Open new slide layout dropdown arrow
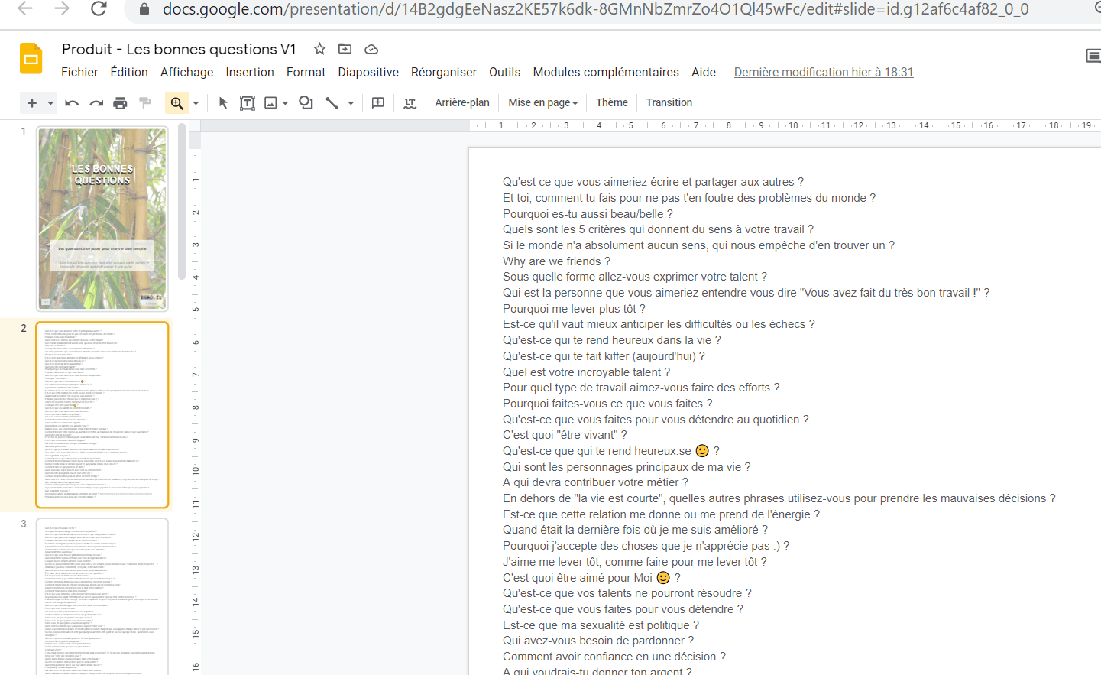 tap(50, 102)
